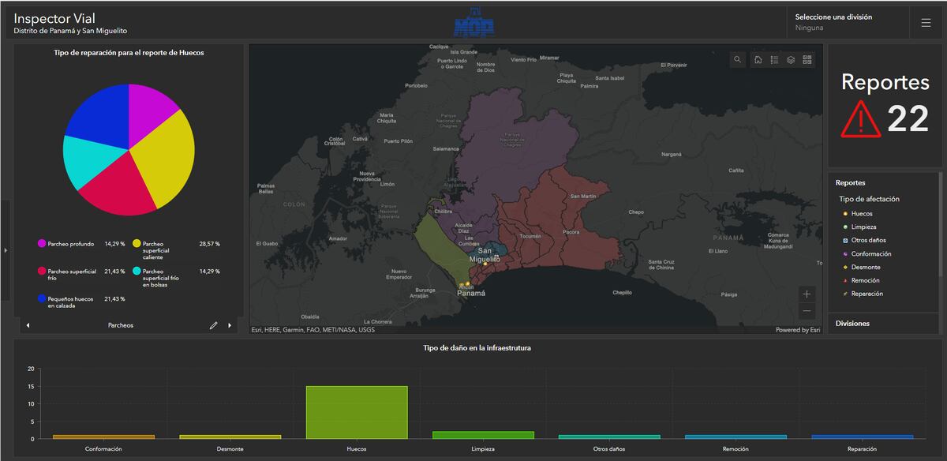Click the map home extent icon
Viewport: 947px width, 461px height.
(x=758, y=60)
